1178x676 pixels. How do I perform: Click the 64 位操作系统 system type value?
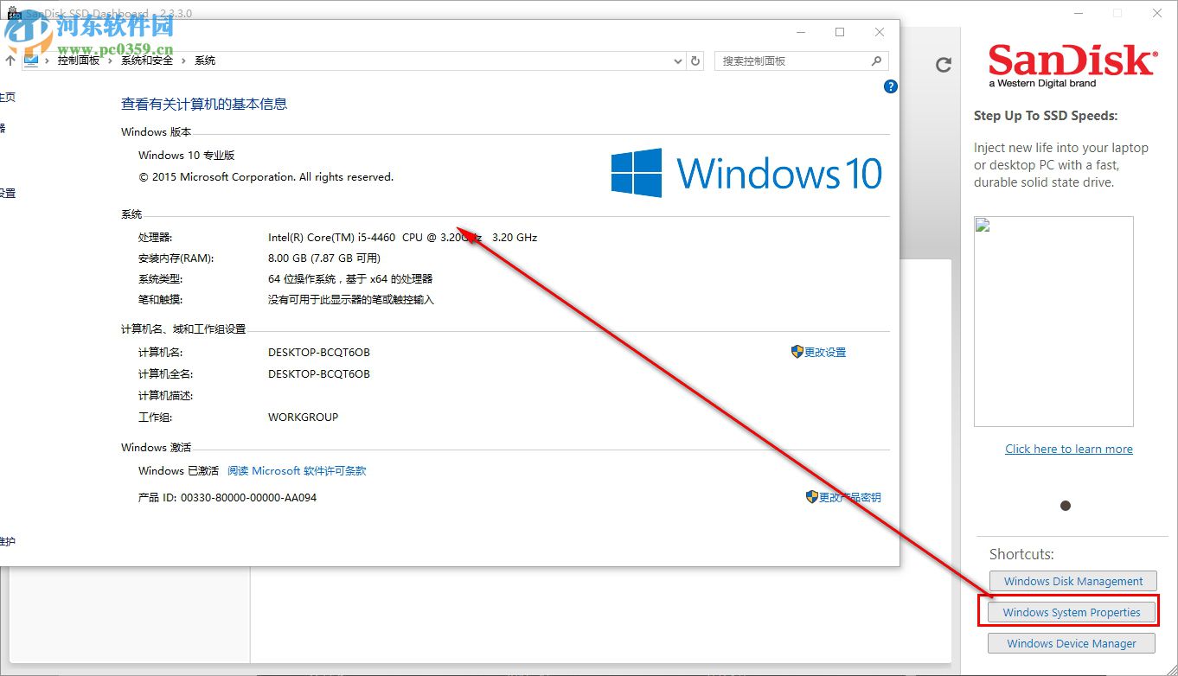tap(350, 279)
